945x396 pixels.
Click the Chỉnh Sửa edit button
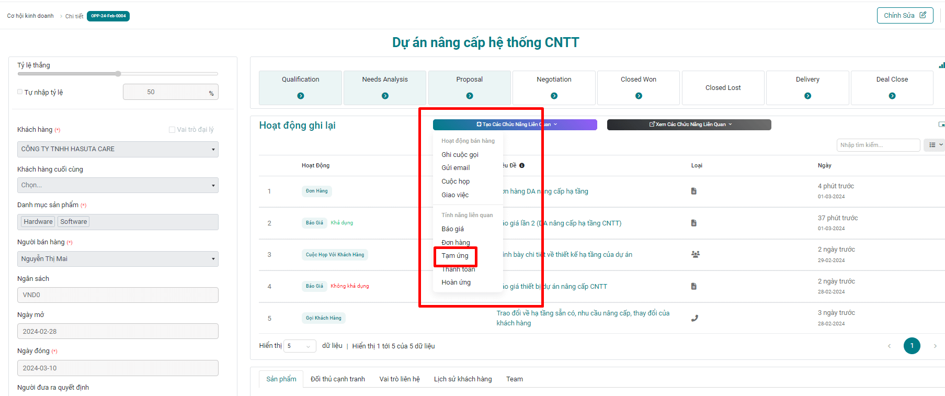click(904, 15)
